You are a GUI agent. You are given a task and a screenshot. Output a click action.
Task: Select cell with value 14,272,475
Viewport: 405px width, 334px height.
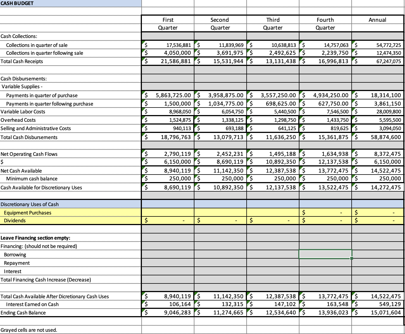(x=378, y=187)
